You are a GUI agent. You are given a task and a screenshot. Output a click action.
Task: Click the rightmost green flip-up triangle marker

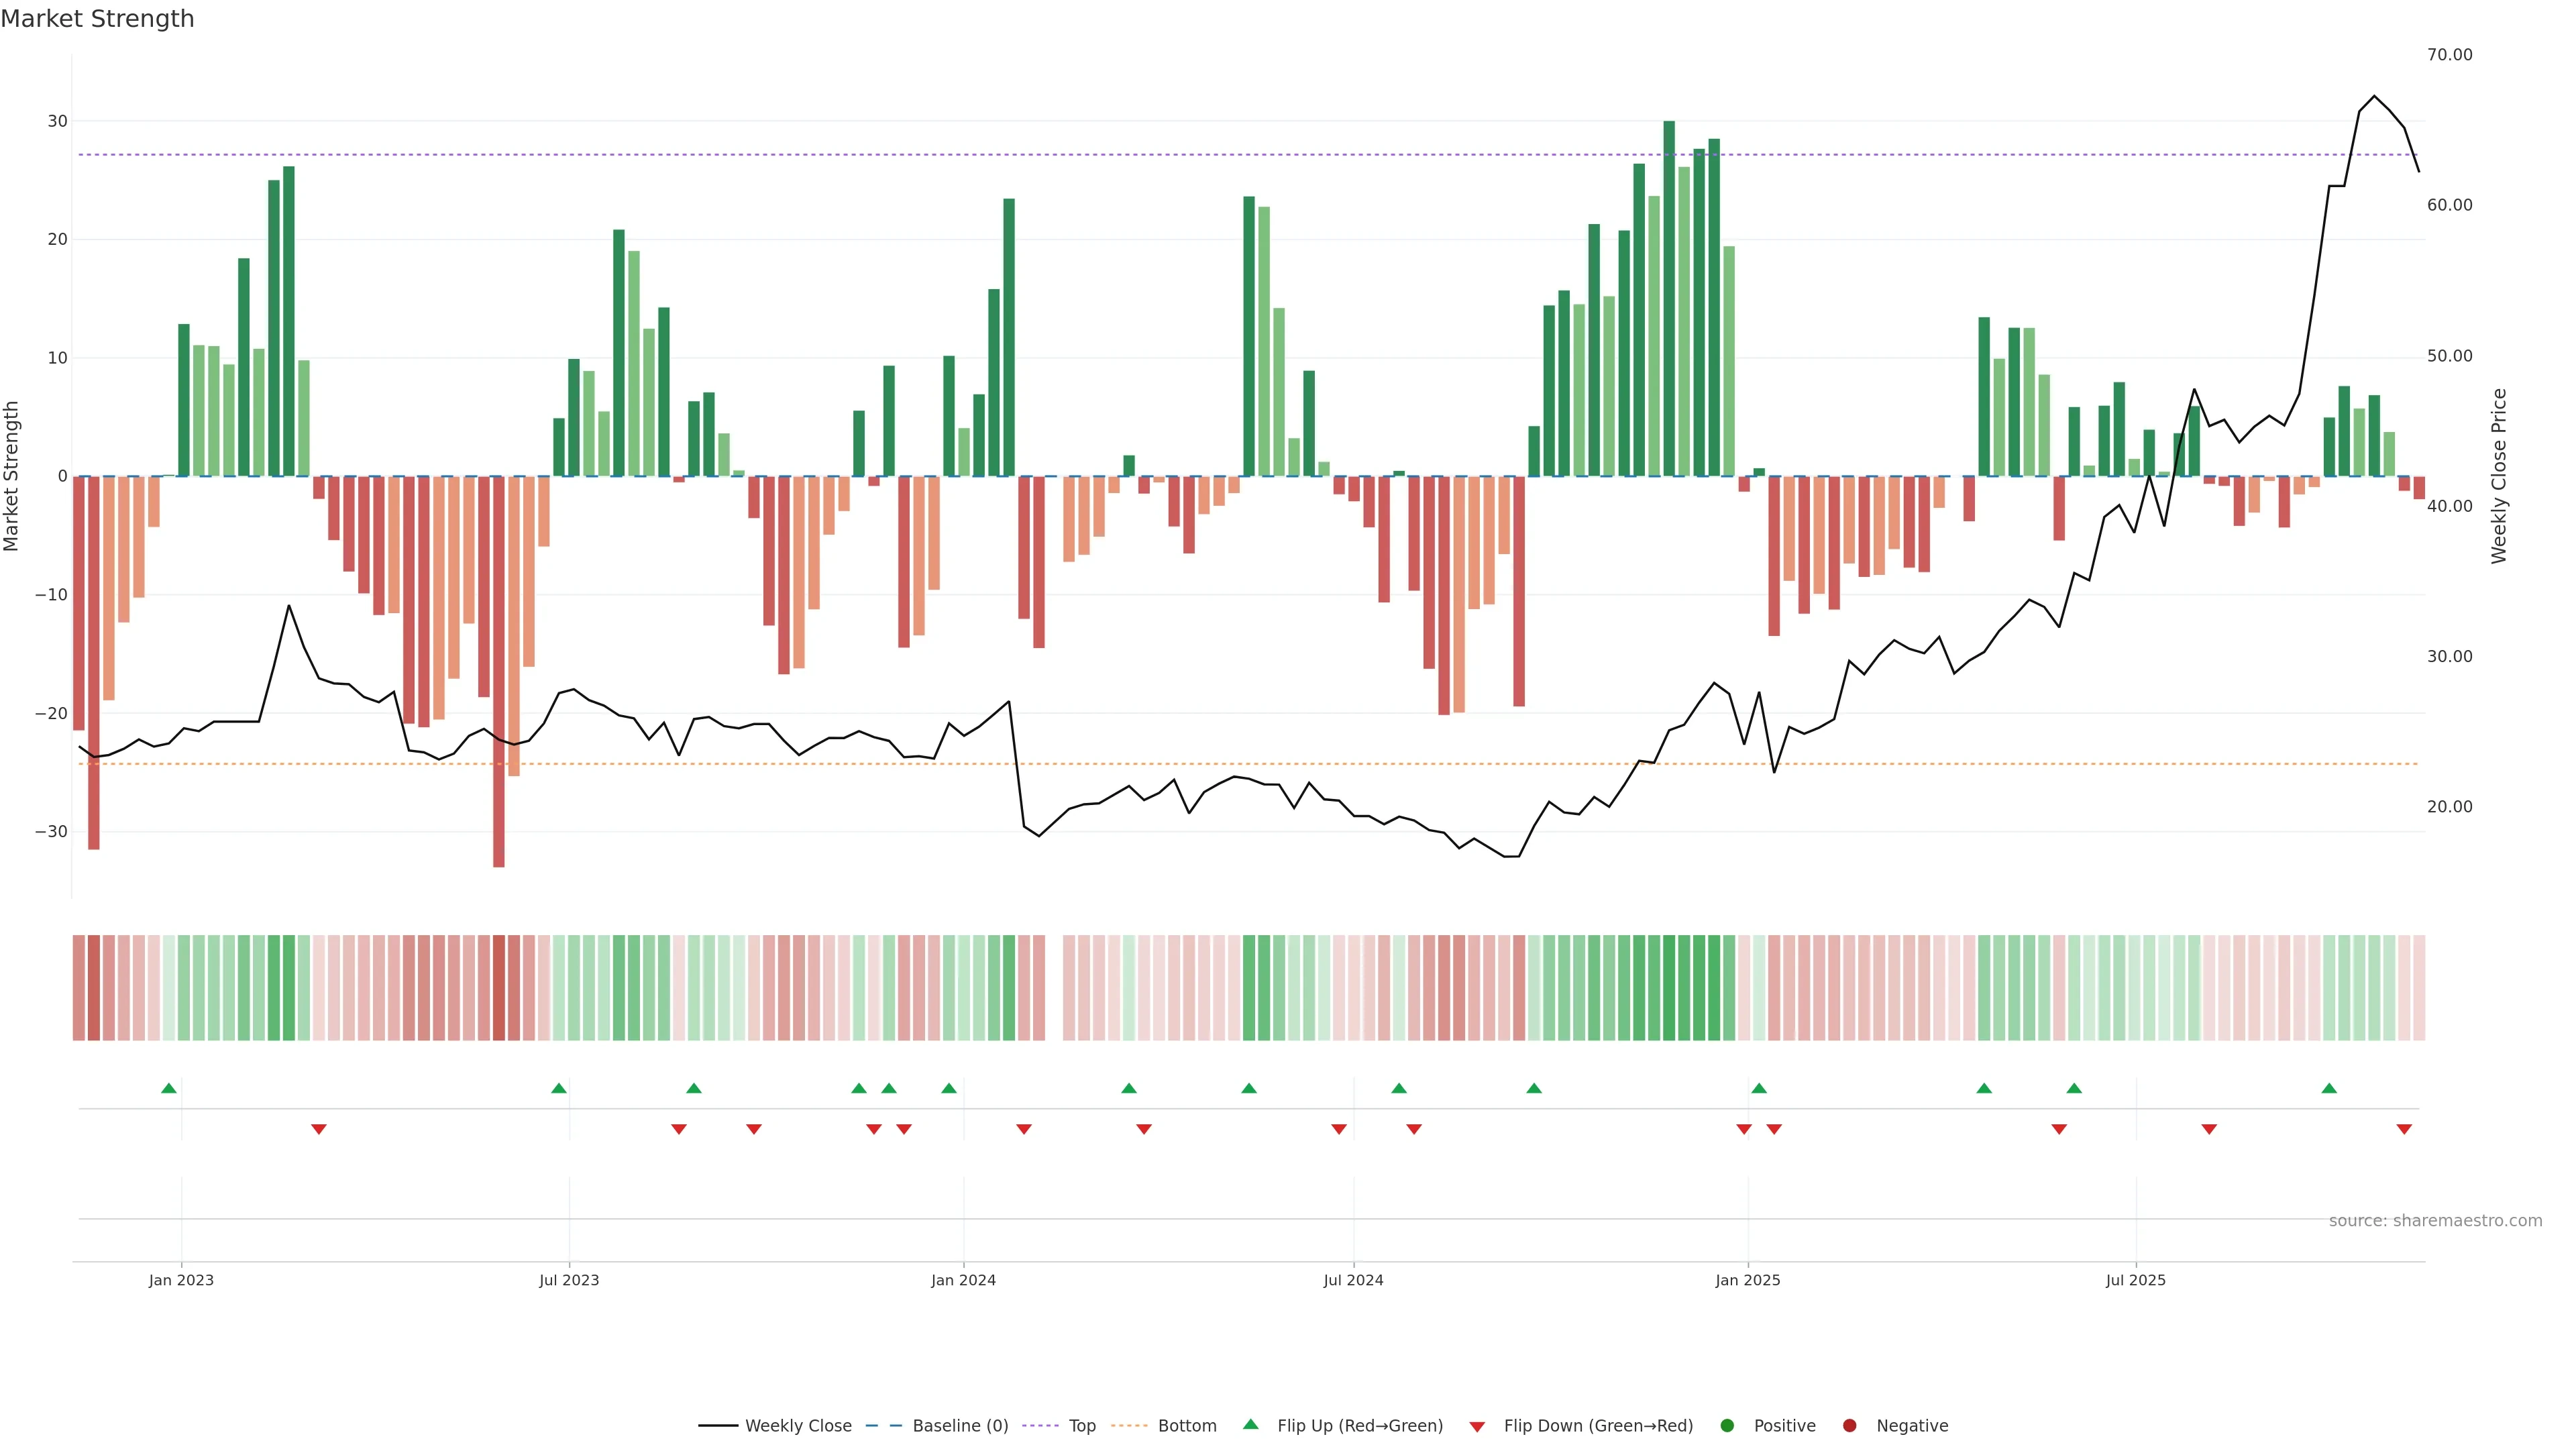point(2329,1088)
